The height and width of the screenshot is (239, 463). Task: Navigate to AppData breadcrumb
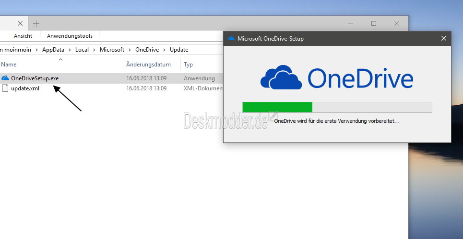point(53,50)
